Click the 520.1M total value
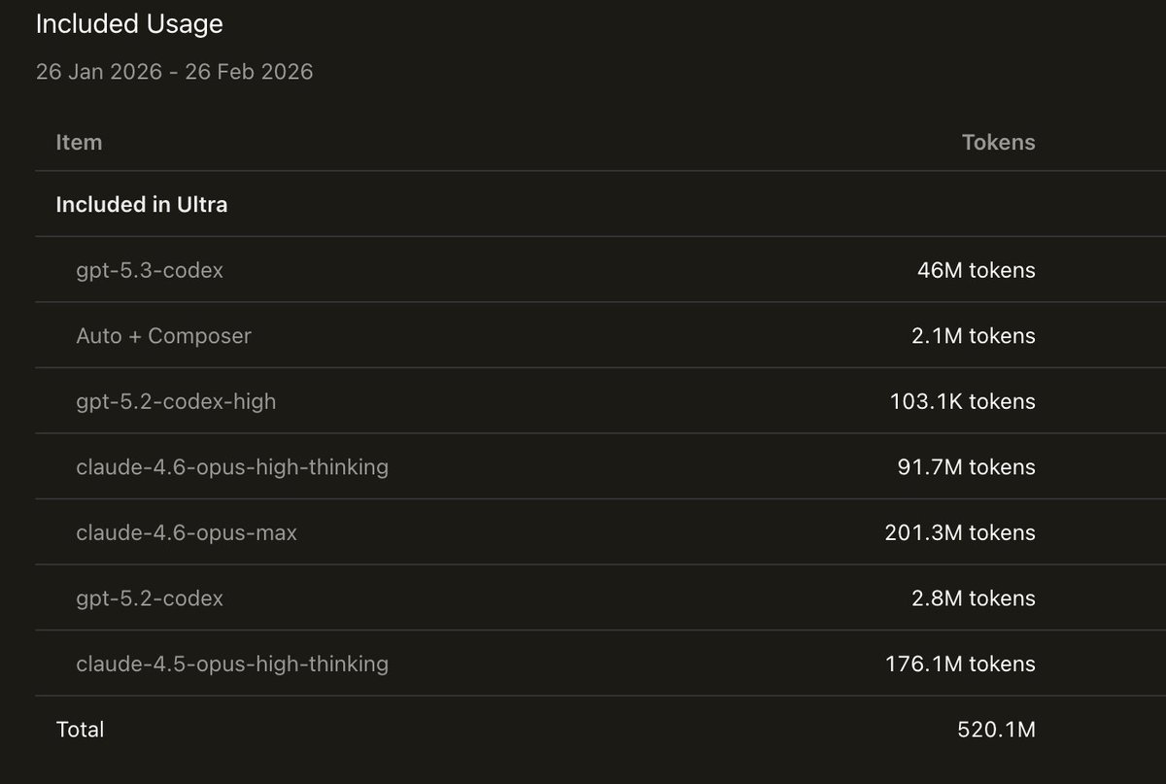Screen dimensions: 1166x784 coord(996,729)
